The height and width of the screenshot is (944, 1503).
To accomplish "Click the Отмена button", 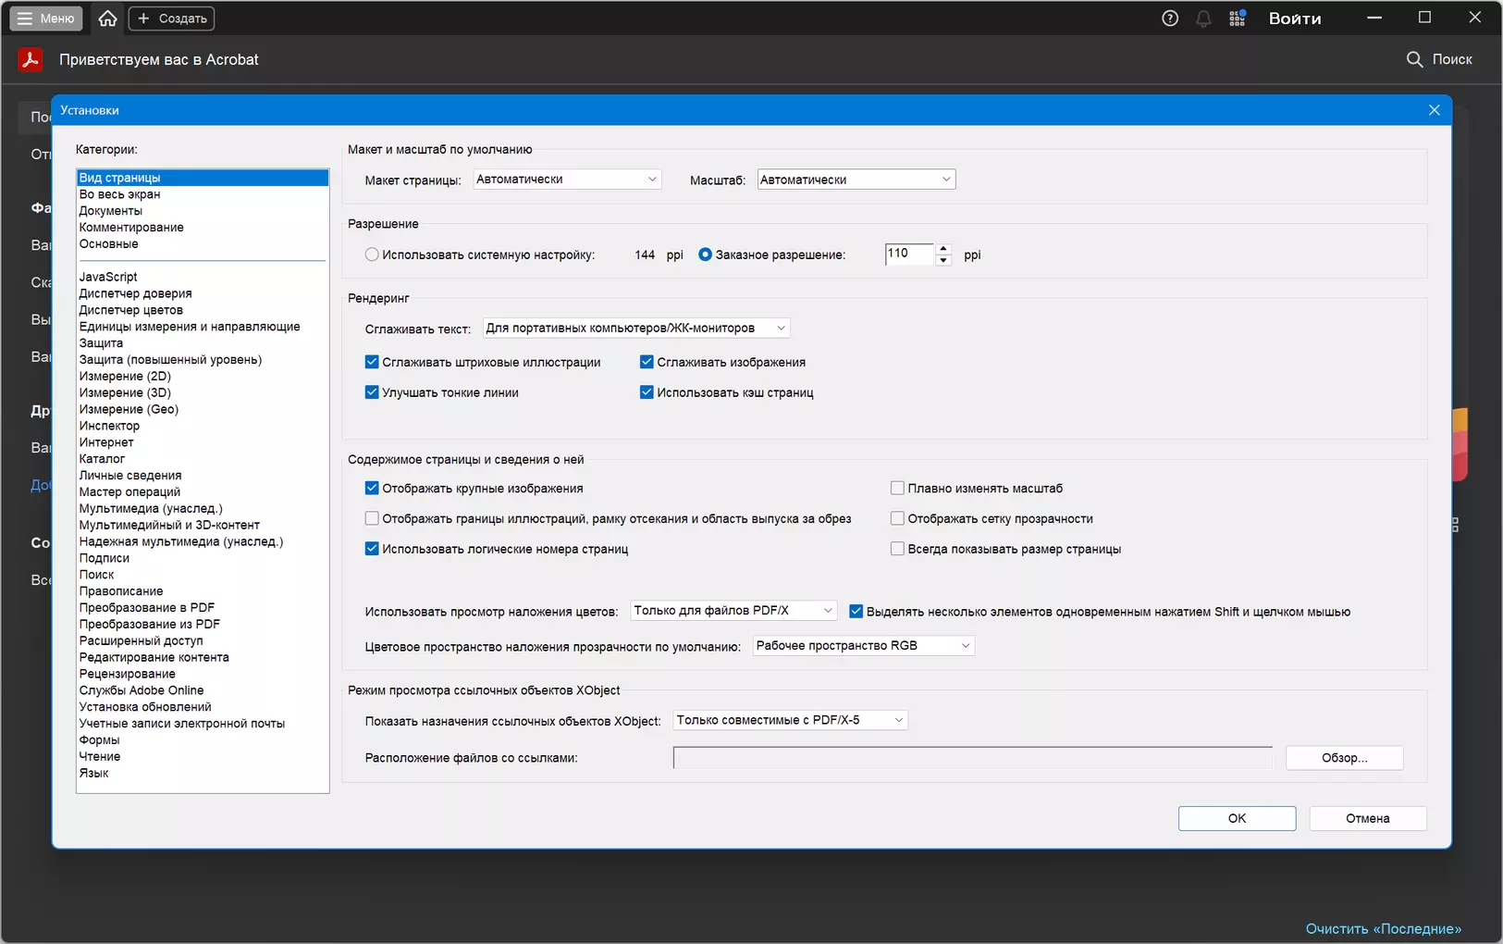I will point(1367,818).
